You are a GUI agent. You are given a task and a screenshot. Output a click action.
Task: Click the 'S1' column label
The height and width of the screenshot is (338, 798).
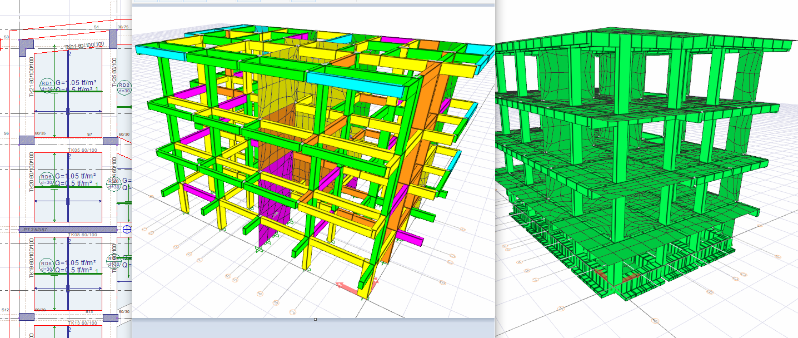point(96,27)
